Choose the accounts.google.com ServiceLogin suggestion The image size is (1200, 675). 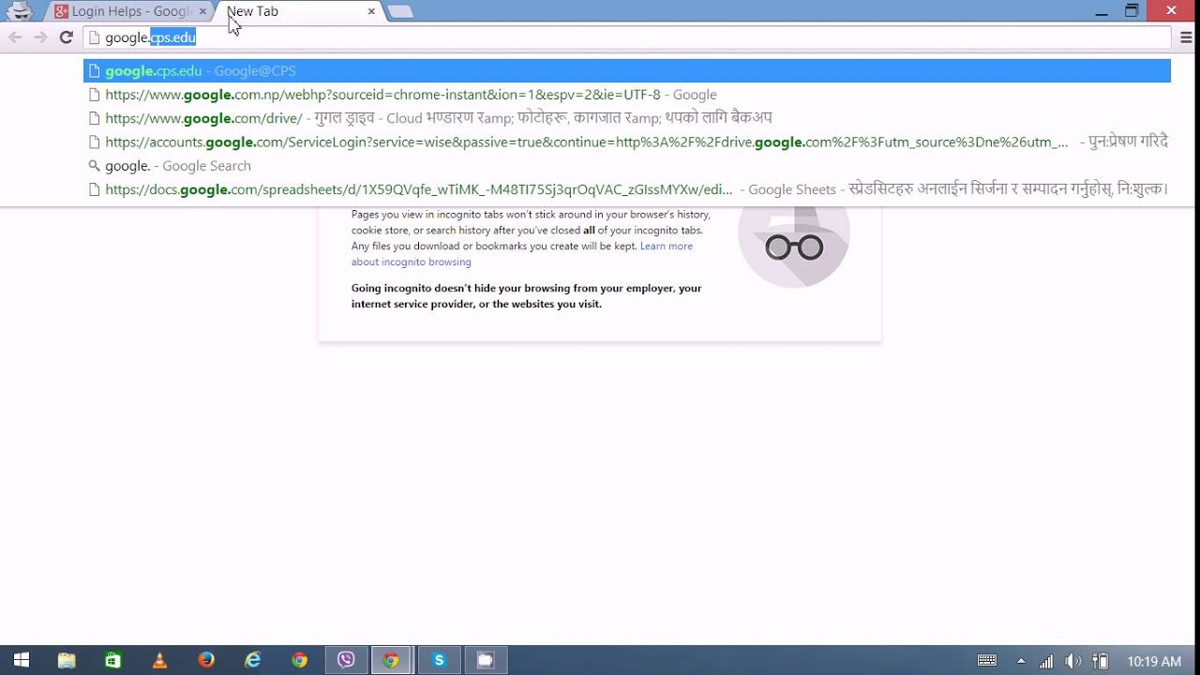(626, 142)
